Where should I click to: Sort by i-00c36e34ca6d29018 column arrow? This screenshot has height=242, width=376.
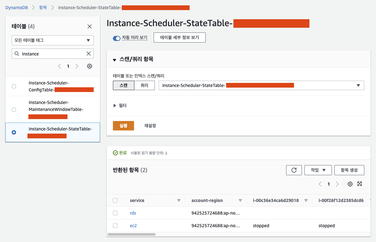(306, 200)
